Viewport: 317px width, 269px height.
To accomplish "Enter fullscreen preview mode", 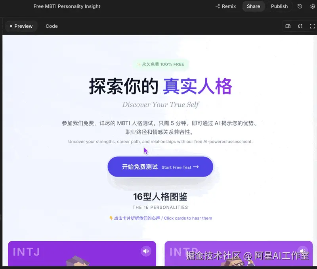I will pos(312,26).
